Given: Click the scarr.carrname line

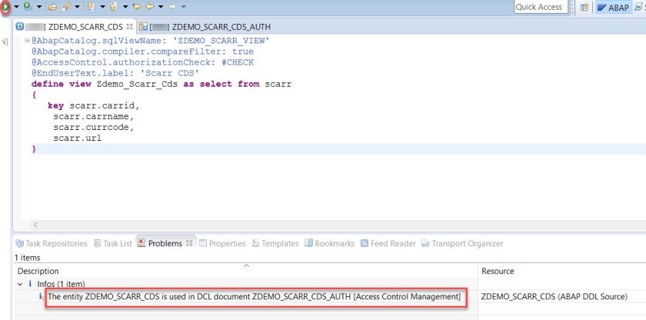Looking at the screenshot, I should (94, 117).
